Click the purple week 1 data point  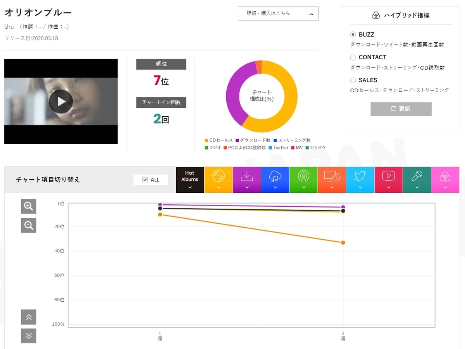coord(160,204)
